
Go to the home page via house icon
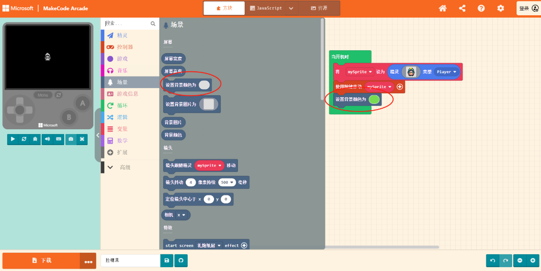pyautogui.click(x=443, y=8)
